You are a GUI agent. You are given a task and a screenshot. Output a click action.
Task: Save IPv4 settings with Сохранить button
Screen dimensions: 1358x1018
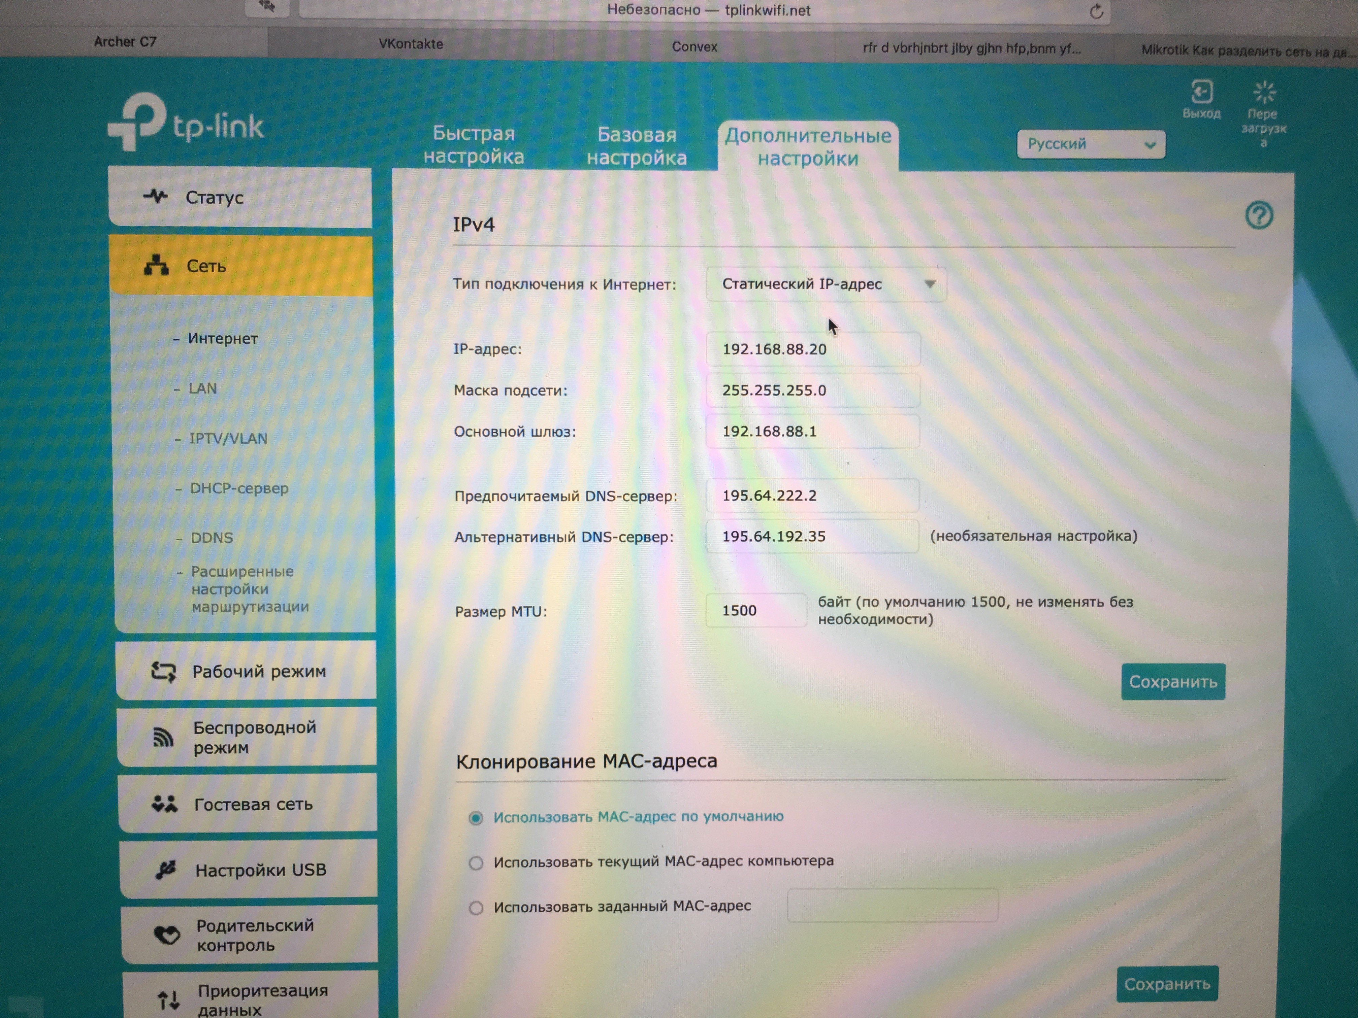click(x=1173, y=682)
